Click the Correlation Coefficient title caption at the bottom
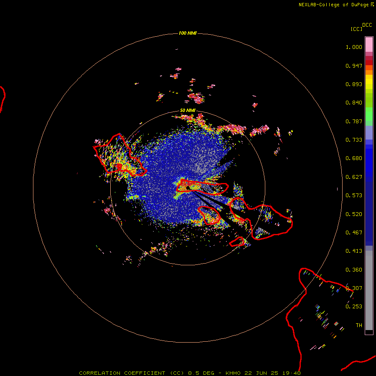This screenshot has width=376, height=376. coord(190,373)
